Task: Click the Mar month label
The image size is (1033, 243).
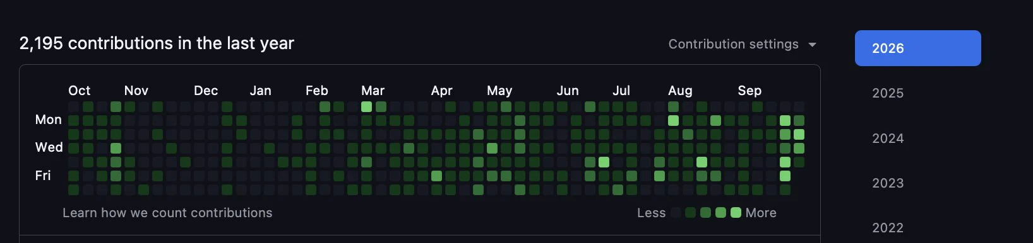Action: (373, 91)
